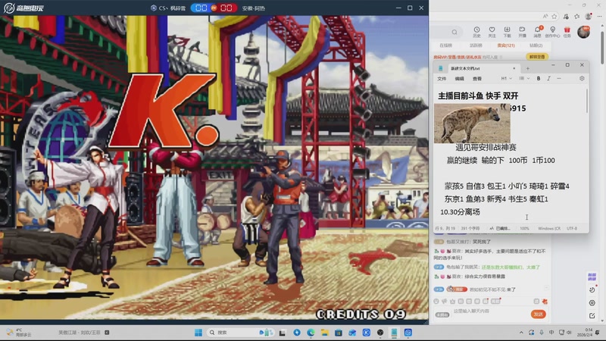Click the Notepad clear-formatting dash icon
The height and width of the screenshot is (341, 606).
click(559, 79)
